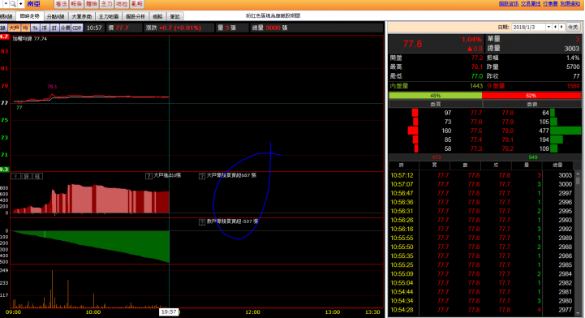This screenshot has height=318, width=585.
Task: Go to previous date with left arrow
Action: point(556,28)
